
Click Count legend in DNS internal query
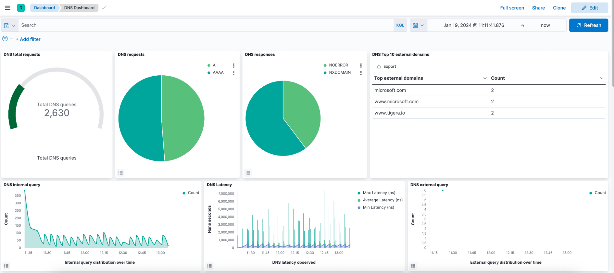click(x=191, y=193)
